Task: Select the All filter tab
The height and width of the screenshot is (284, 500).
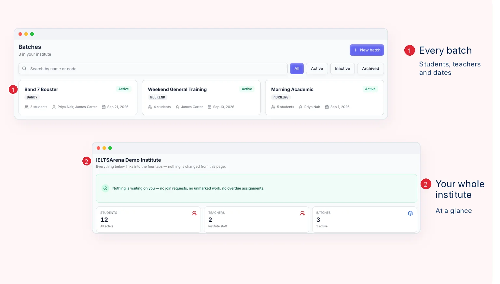Action: (297, 69)
